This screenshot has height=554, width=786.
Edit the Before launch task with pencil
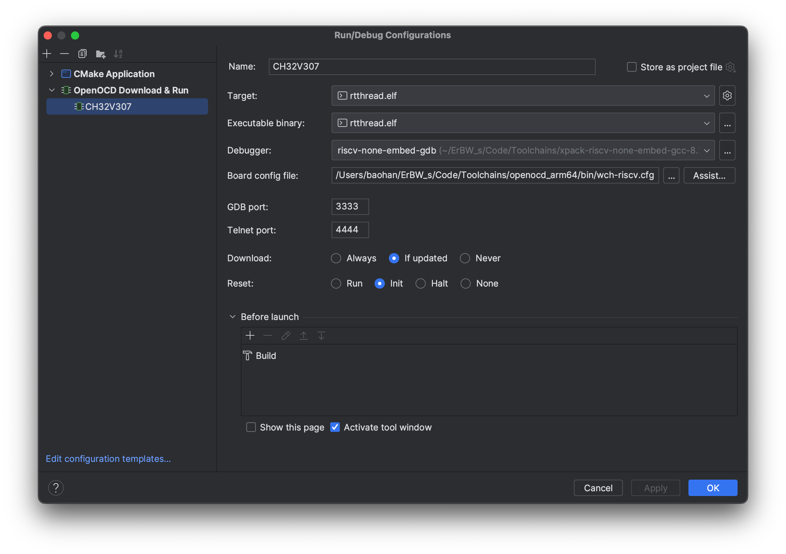[x=286, y=336]
